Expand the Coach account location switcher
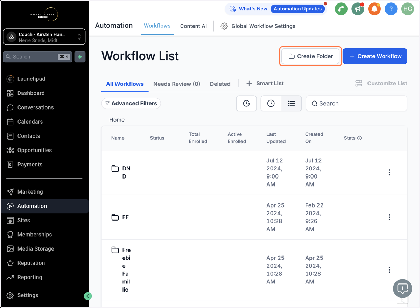The image size is (420, 308). click(x=44, y=37)
